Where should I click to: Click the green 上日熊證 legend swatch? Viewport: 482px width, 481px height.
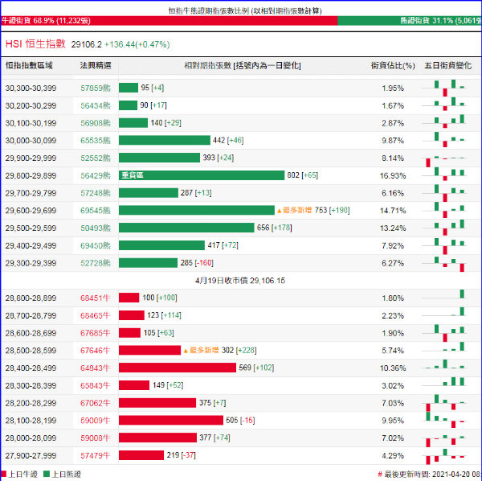[x=47, y=474]
